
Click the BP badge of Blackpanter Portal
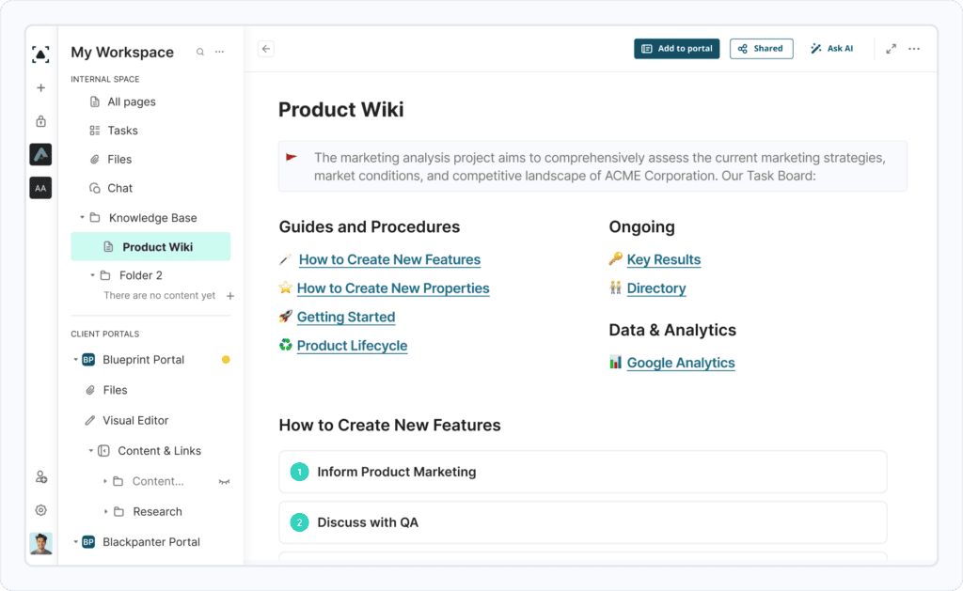point(88,542)
